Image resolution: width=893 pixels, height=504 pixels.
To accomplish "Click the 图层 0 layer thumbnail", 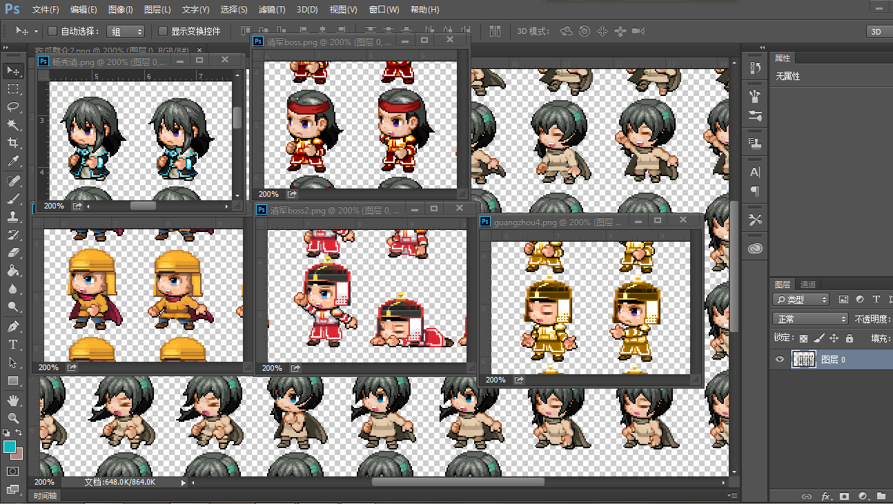I will (x=803, y=359).
